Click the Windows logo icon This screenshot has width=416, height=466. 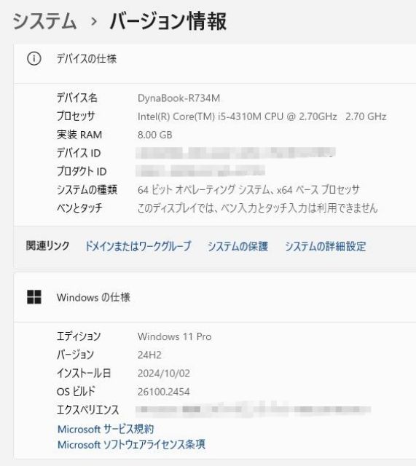(x=34, y=297)
